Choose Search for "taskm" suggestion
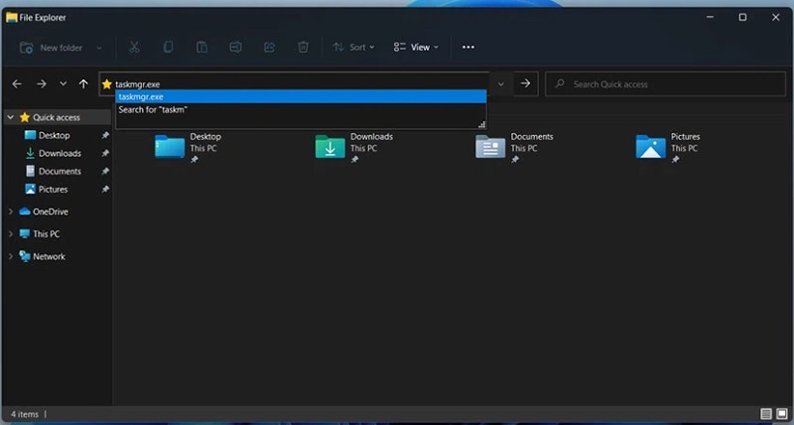This screenshot has width=794, height=425. (x=301, y=109)
